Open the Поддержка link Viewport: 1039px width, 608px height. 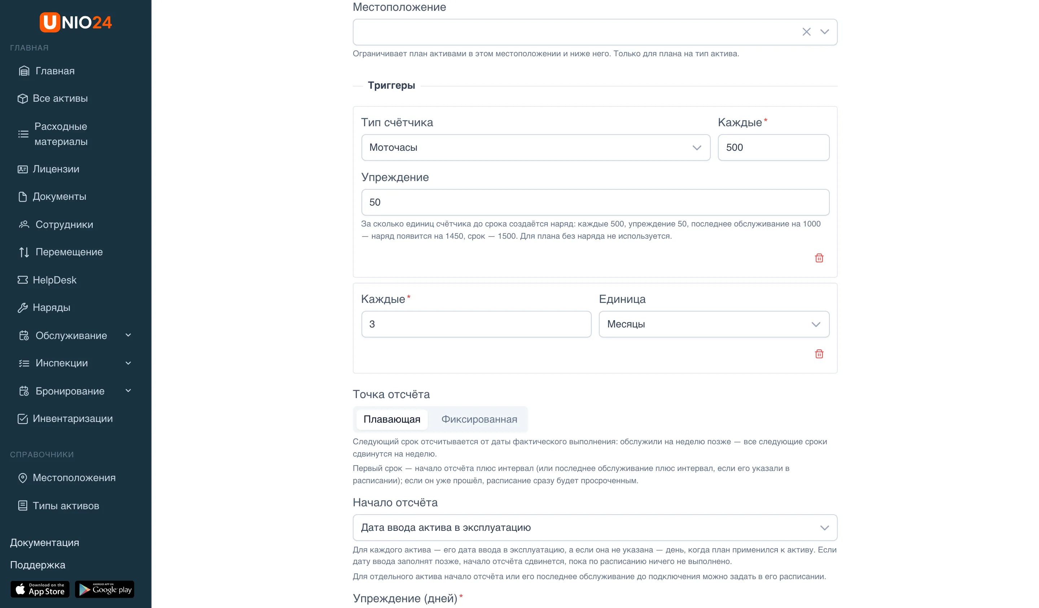pyautogui.click(x=38, y=565)
